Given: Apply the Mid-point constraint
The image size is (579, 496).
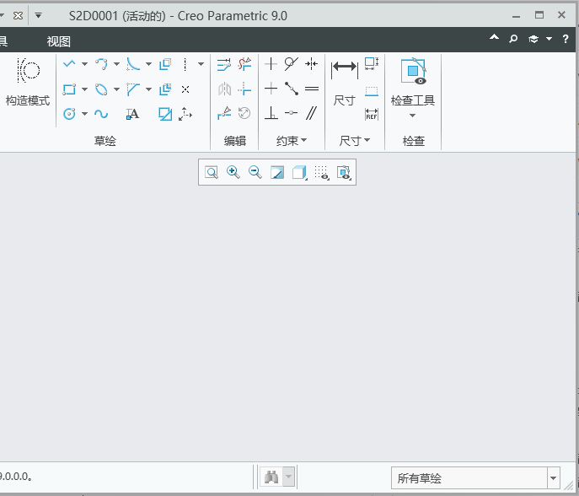Looking at the screenshot, I should (292, 89).
